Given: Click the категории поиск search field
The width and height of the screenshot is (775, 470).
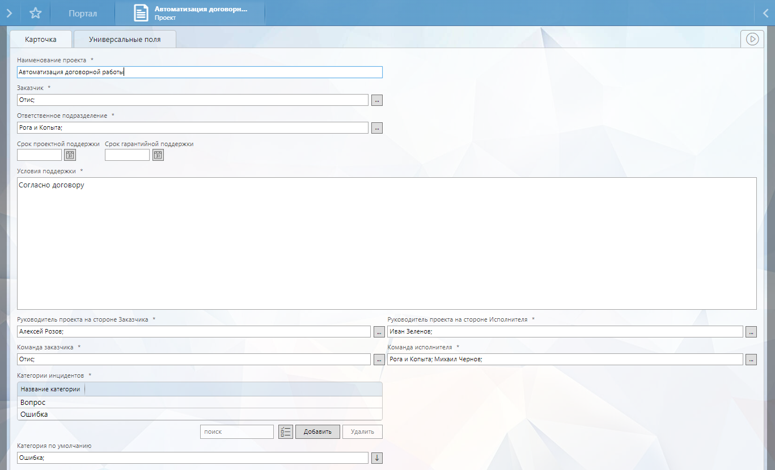Looking at the screenshot, I should coord(237,432).
